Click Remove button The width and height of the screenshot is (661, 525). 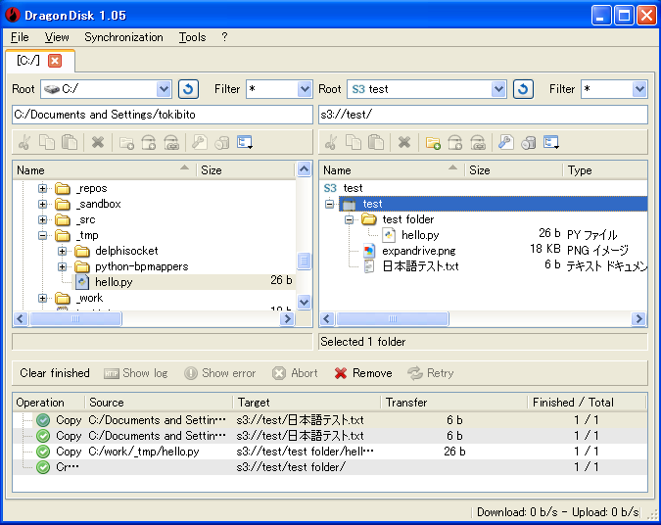pos(363,373)
